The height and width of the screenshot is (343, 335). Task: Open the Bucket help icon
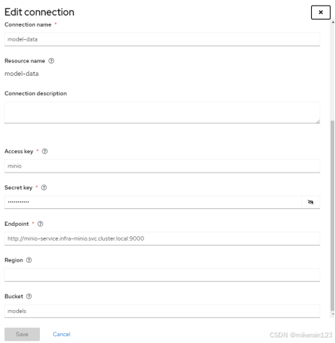tap(29, 296)
